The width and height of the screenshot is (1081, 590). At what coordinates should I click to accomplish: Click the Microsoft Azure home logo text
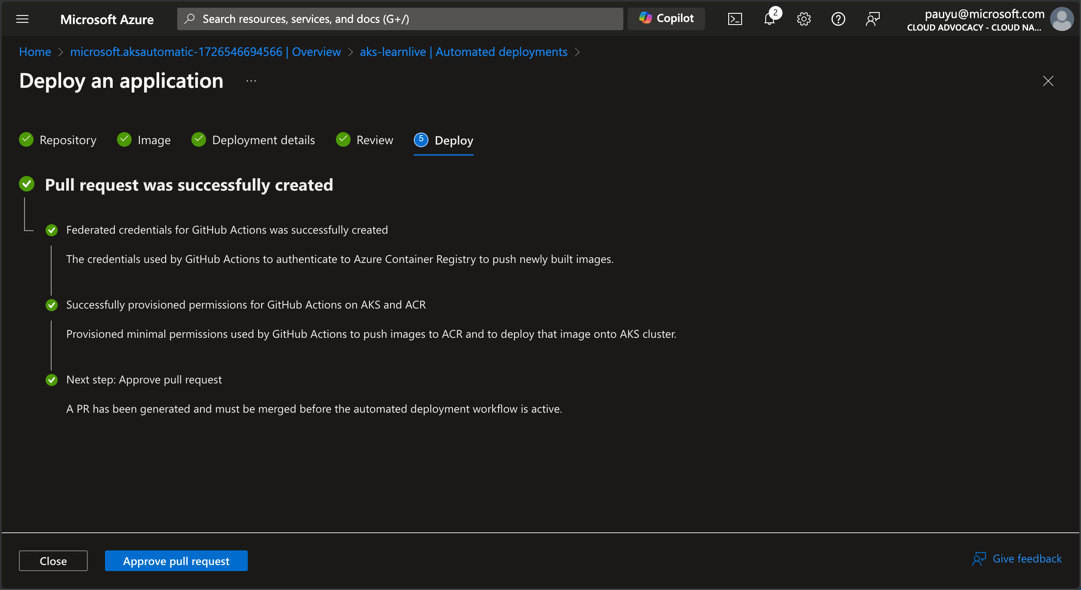(107, 19)
